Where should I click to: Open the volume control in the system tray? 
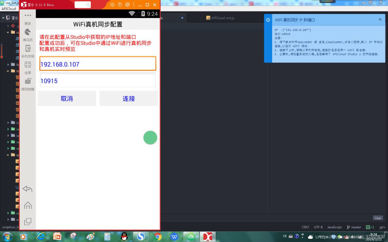(x=352, y=237)
